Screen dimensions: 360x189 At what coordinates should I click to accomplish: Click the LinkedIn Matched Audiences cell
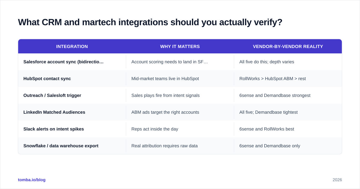(x=72, y=112)
